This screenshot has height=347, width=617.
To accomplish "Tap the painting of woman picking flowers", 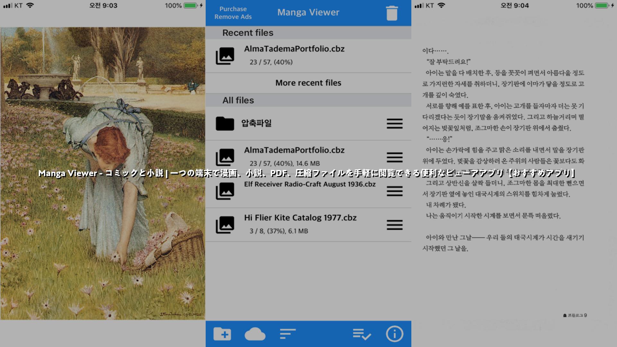I will tap(103, 173).
